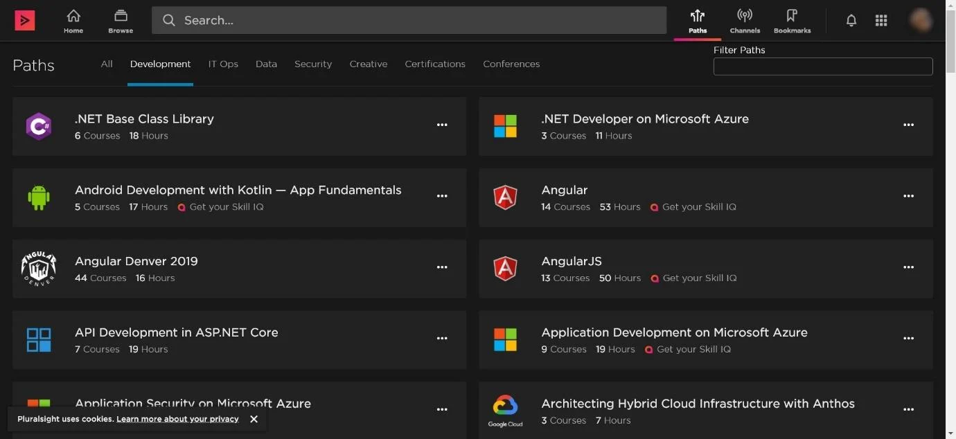Viewport: 956px width, 439px height.
Task: Click Learn more about your privacy link
Action: (x=177, y=419)
